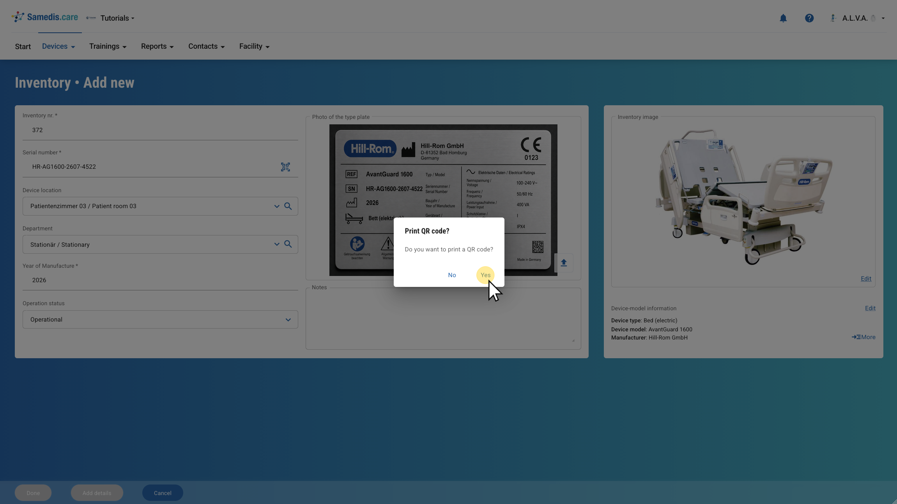
Task: Search device location with magnifier icon
Action: 288,206
